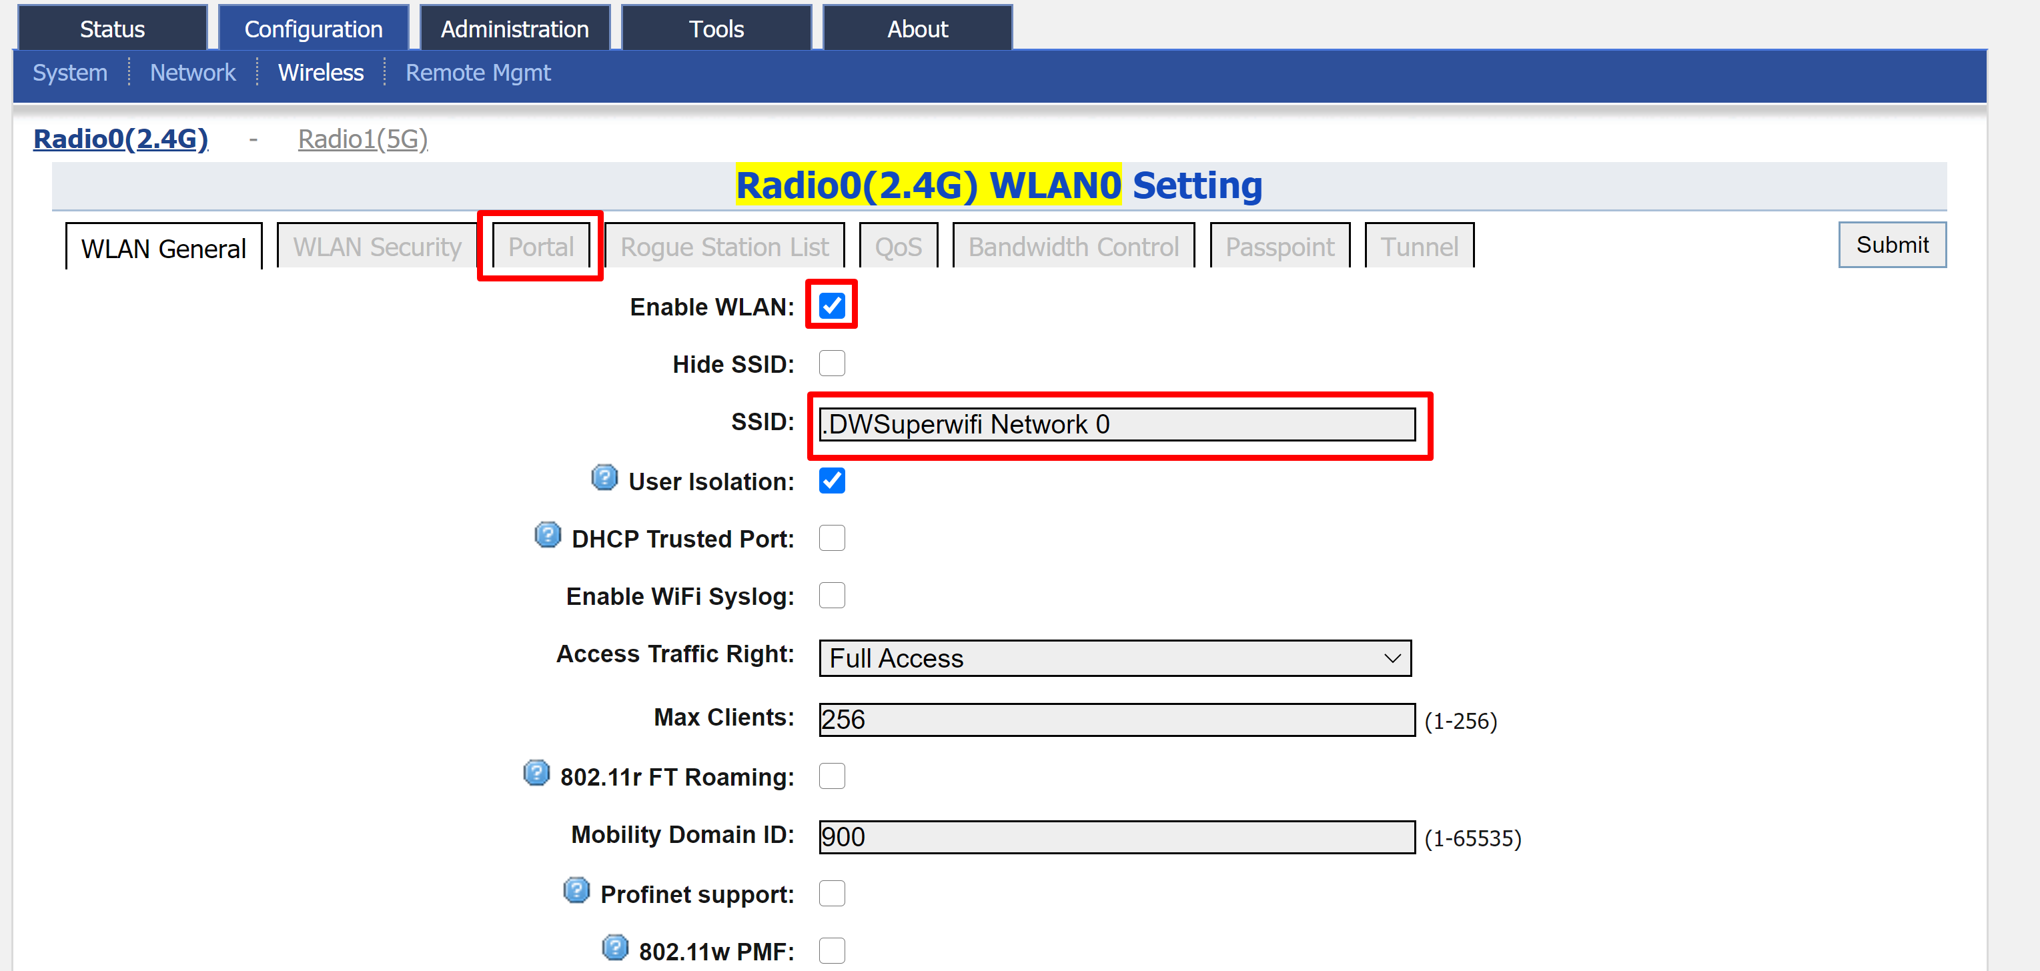
Task: Click help icon beside DHCP Trusted Port
Action: click(547, 536)
